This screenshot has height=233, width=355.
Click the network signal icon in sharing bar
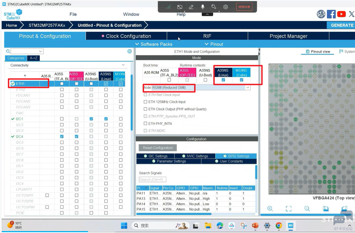point(168,7)
